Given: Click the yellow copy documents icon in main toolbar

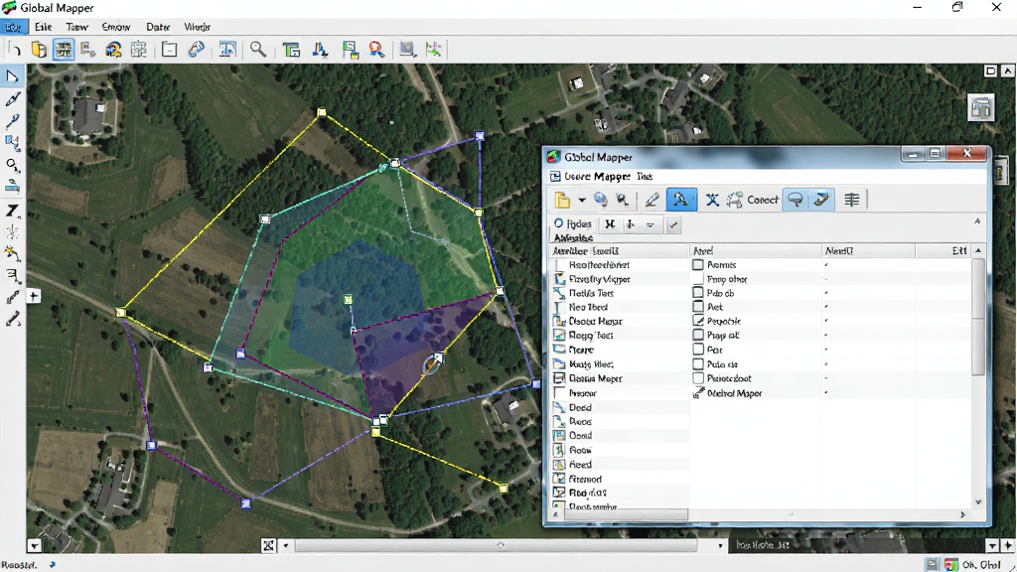Looking at the screenshot, I should [39, 50].
